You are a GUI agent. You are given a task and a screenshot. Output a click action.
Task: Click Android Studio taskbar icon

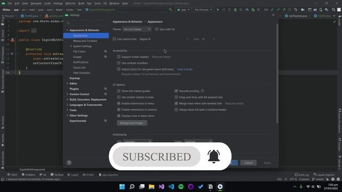pos(220,187)
